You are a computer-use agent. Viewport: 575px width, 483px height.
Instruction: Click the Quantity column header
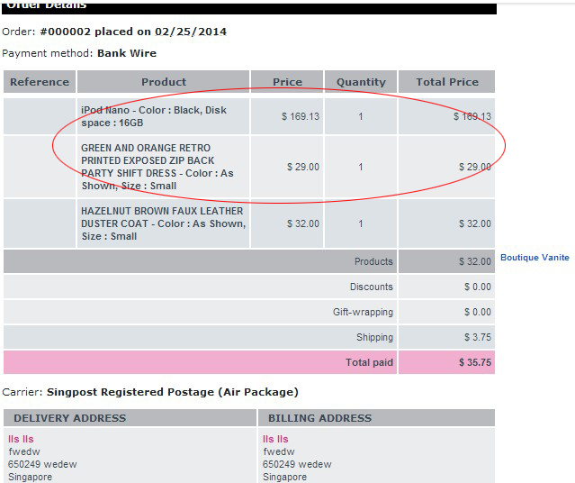[361, 82]
